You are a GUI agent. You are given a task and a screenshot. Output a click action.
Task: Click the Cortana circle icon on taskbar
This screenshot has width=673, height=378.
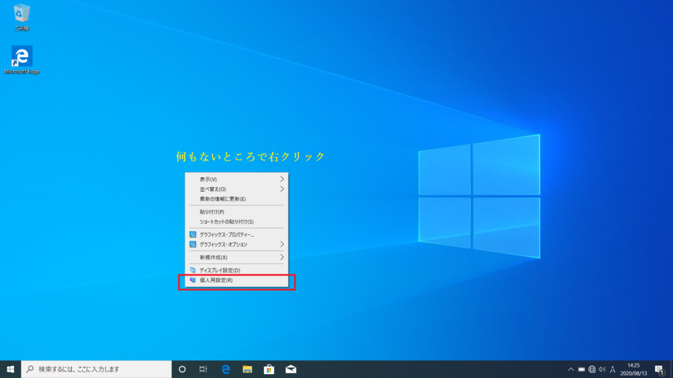click(x=182, y=369)
